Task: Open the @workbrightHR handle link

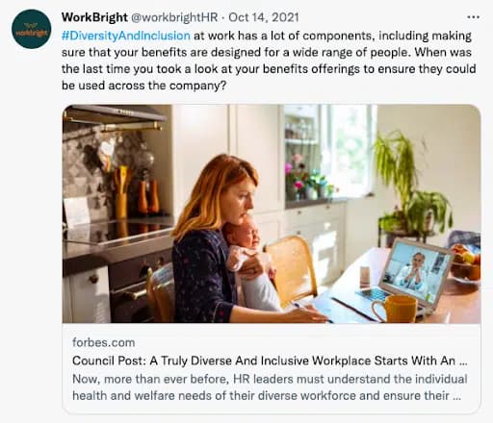Action: point(174,17)
